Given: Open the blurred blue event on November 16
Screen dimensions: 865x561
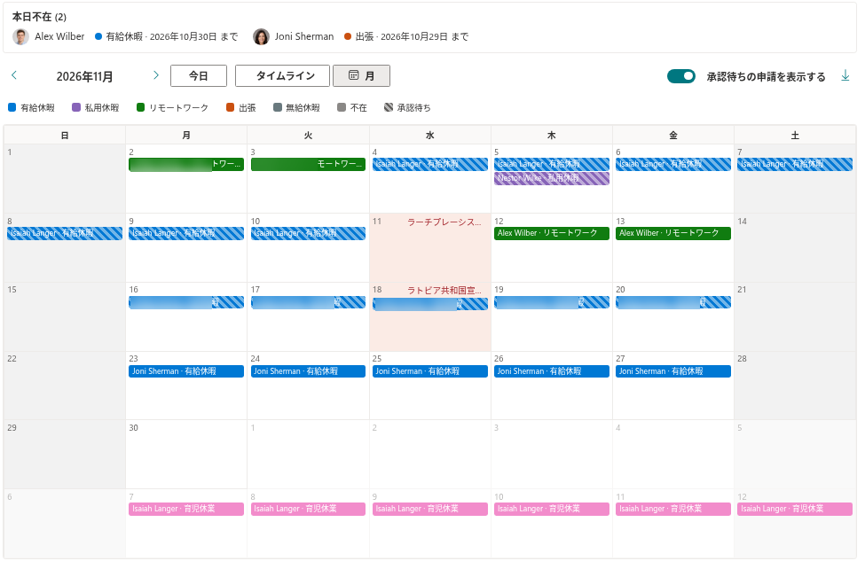Looking at the screenshot, I should pyautogui.click(x=186, y=302).
